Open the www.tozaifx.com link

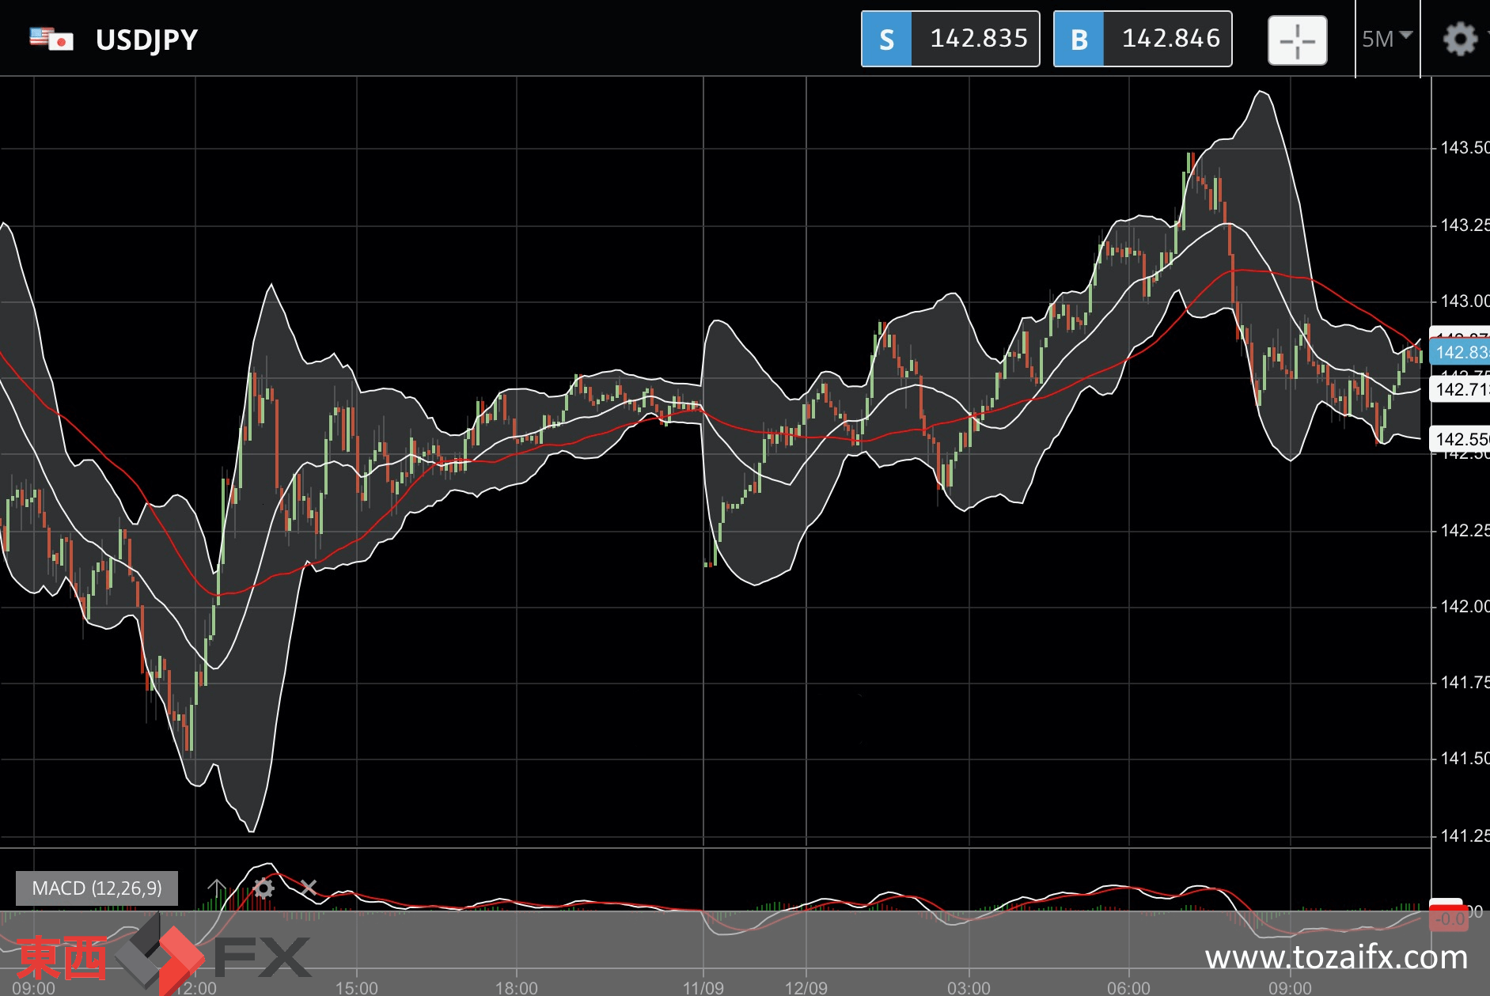click(x=1336, y=957)
